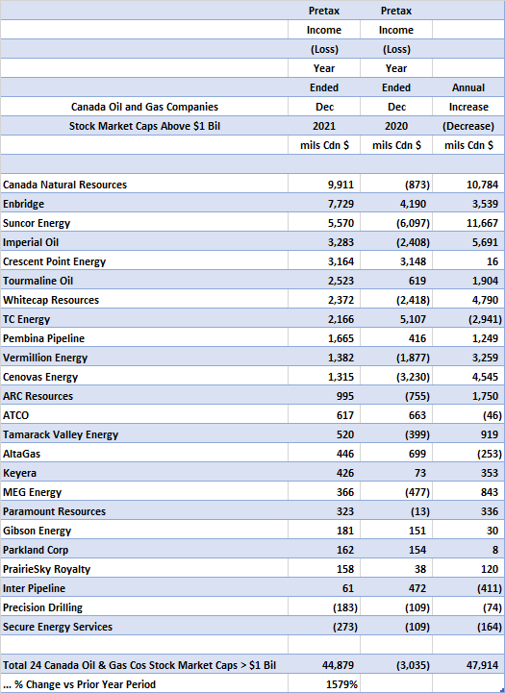This screenshot has height=693, width=505.
Task: Select Secure Energy 2021 loss (273)
Action: coord(345,627)
